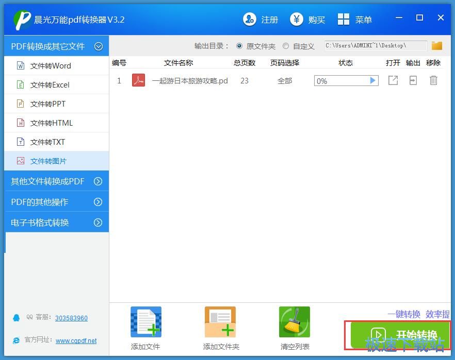Select file 一起游日本旅游攻略.pd
455x360 pixels.
click(190, 81)
